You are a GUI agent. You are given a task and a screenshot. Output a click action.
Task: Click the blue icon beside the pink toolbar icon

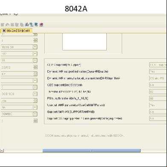(36, 25)
